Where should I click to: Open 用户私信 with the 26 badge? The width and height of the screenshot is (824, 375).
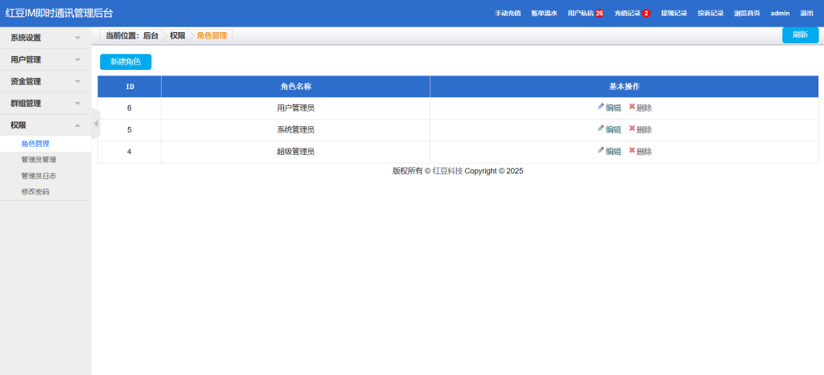(x=585, y=14)
